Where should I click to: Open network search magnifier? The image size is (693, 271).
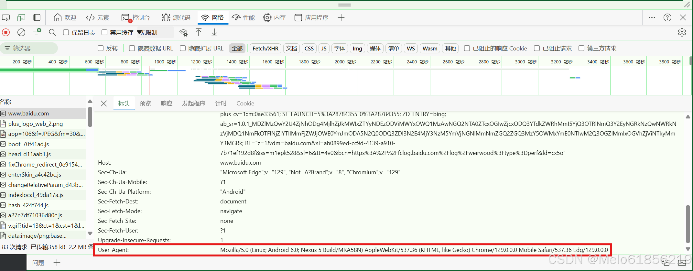(52, 32)
